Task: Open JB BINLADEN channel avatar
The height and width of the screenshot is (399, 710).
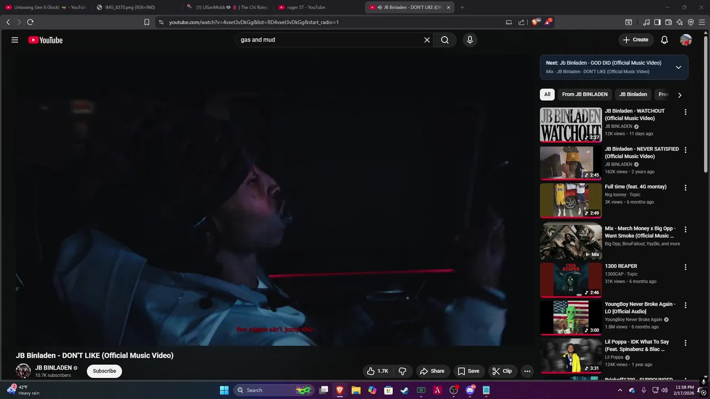Action: pyautogui.click(x=23, y=371)
